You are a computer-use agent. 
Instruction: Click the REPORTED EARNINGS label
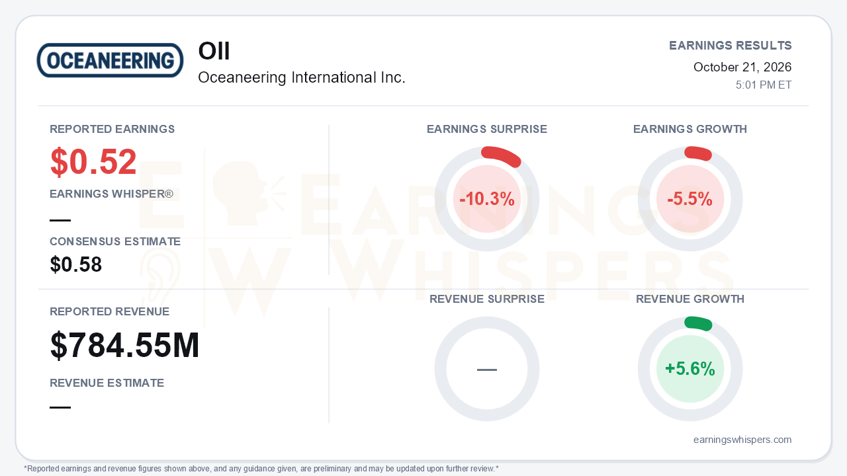[112, 129]
